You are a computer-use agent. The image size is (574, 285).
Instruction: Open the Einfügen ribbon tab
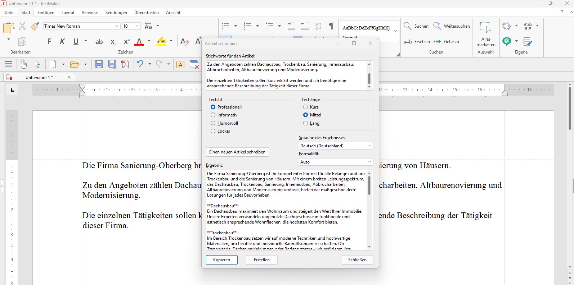46,13
